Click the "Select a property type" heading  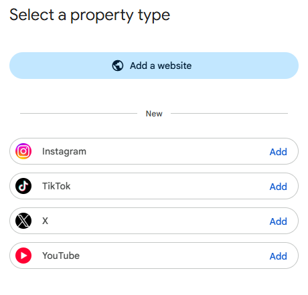[90, 15]
